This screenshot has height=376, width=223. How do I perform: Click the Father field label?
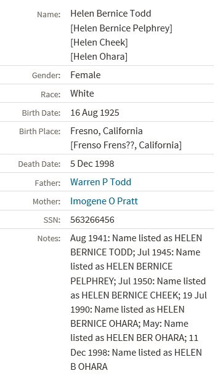47,183
